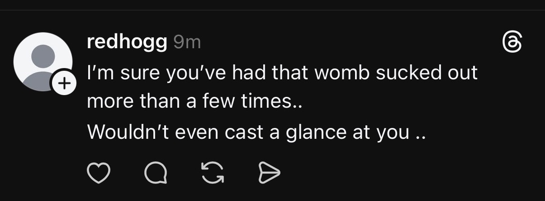
Task: Open replies via the speech bubble icon
Action: [x=156, y=174]
